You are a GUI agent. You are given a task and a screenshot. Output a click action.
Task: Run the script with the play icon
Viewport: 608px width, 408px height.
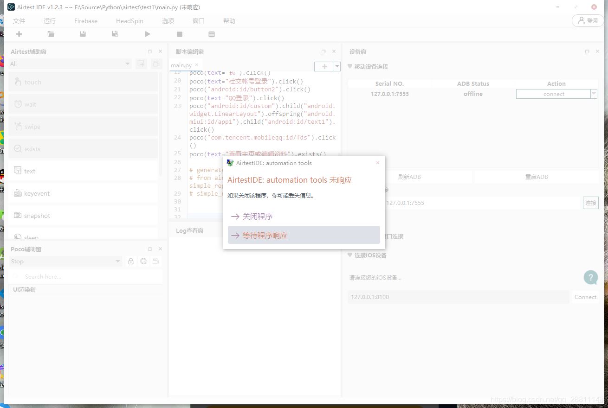148,34
